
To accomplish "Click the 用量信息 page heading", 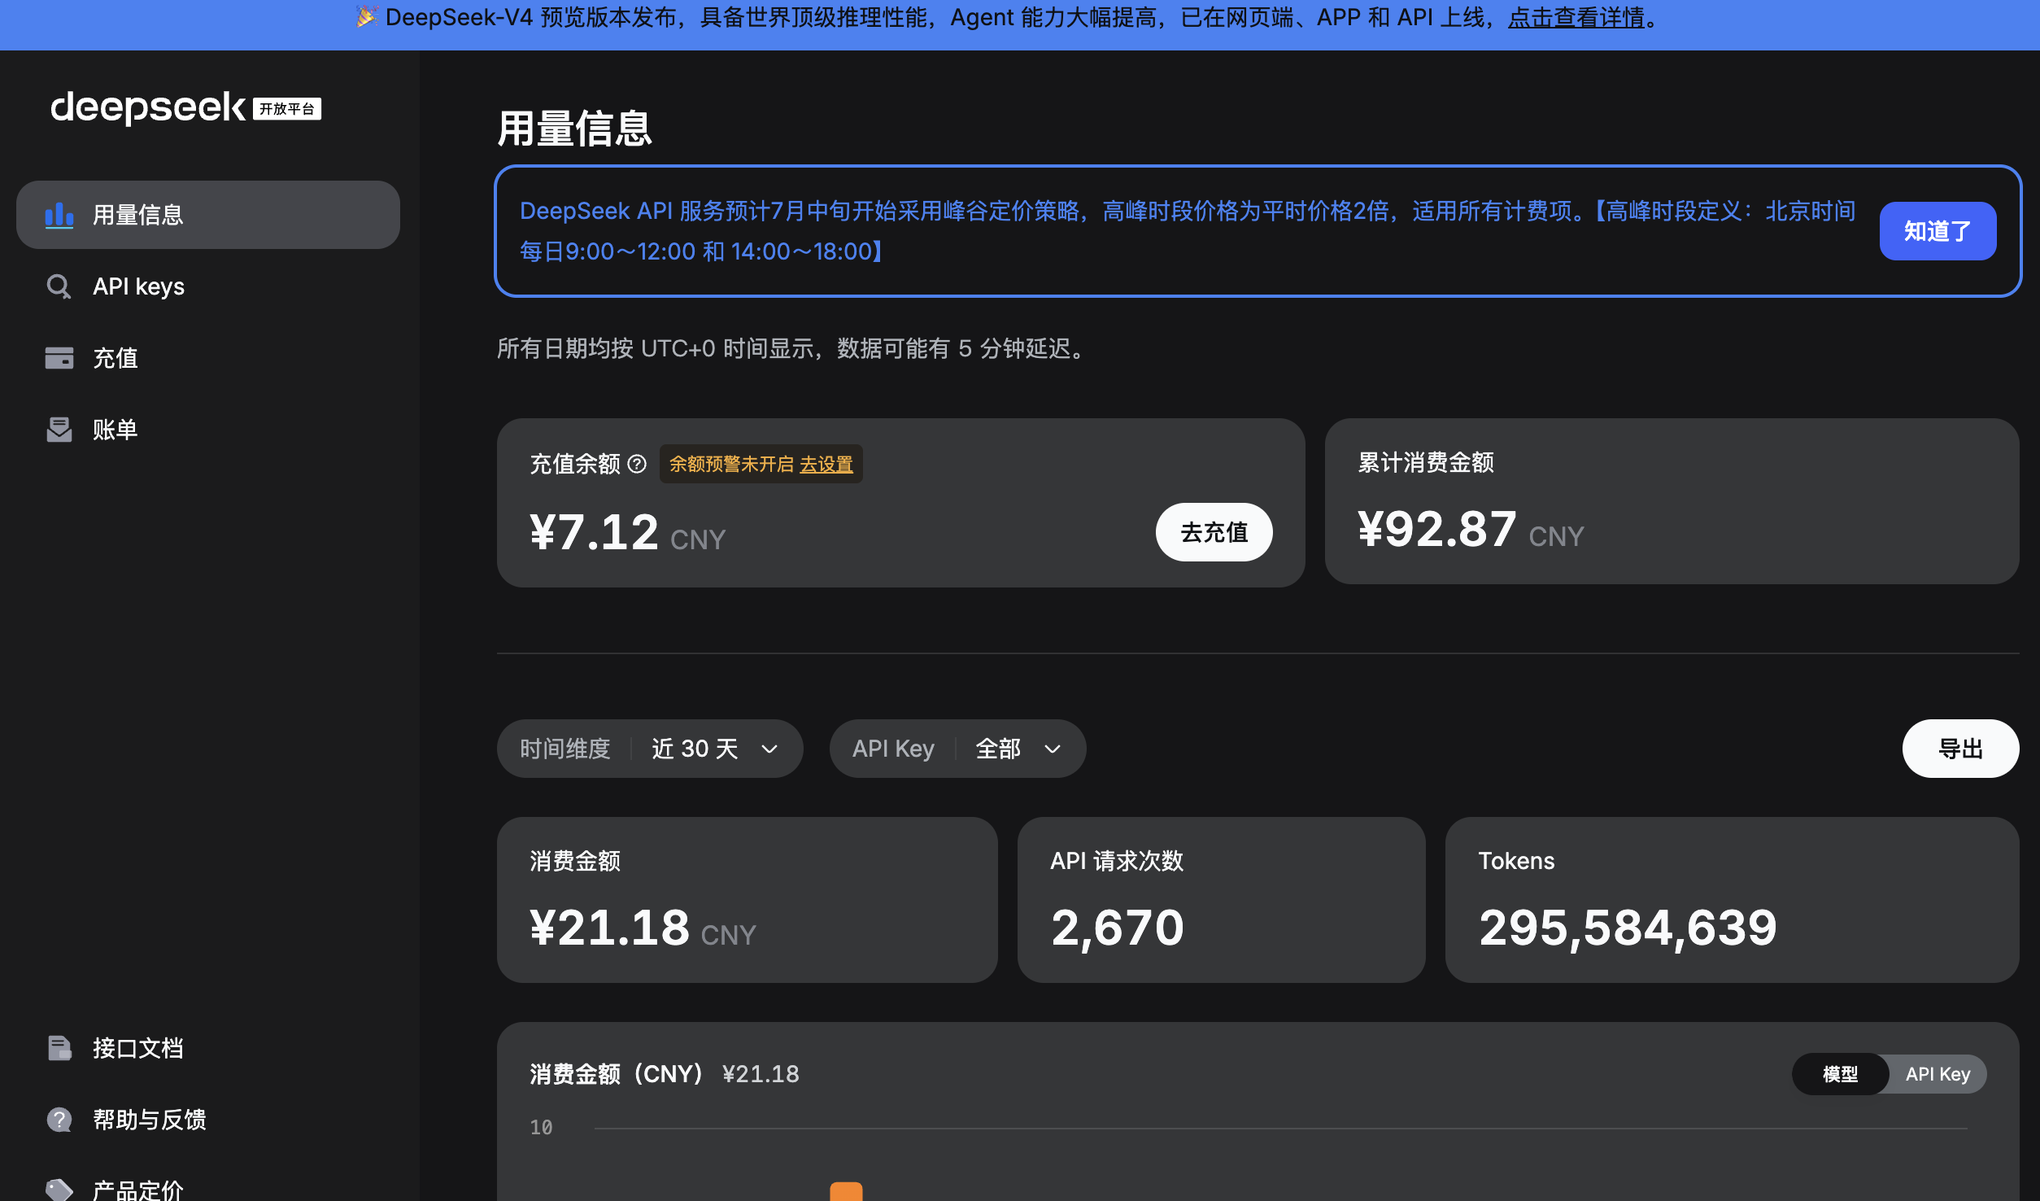I will 574,129.
